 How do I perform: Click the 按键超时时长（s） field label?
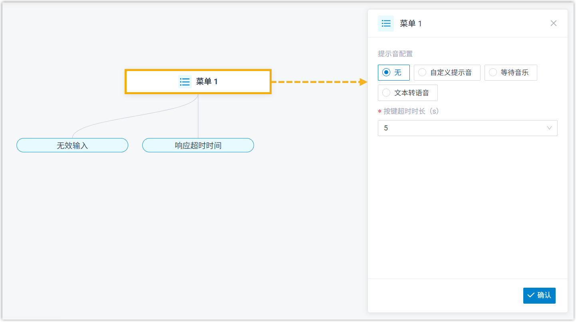411,111
